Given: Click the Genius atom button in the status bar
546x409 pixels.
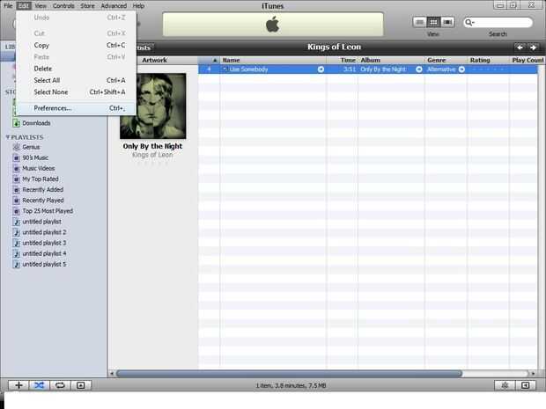Looking at the screenshot, I should coord(505,385).
